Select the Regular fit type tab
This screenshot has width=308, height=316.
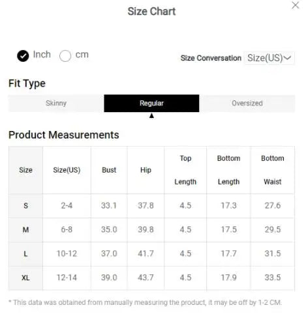point(151,103)
